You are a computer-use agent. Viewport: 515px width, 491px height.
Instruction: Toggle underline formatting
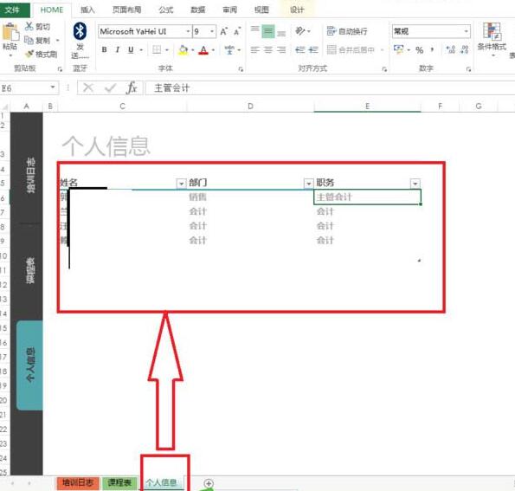pos(131,49)
